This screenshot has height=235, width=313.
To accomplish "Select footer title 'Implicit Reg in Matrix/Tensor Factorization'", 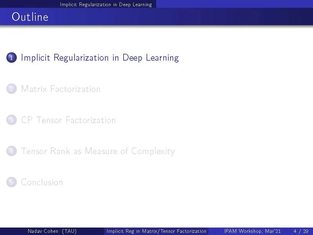I will tap(156, 231).
